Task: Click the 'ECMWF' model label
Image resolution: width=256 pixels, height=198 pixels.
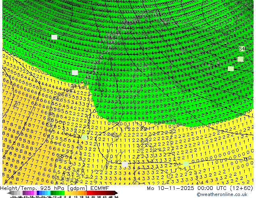Action: (x=100, y=188)
